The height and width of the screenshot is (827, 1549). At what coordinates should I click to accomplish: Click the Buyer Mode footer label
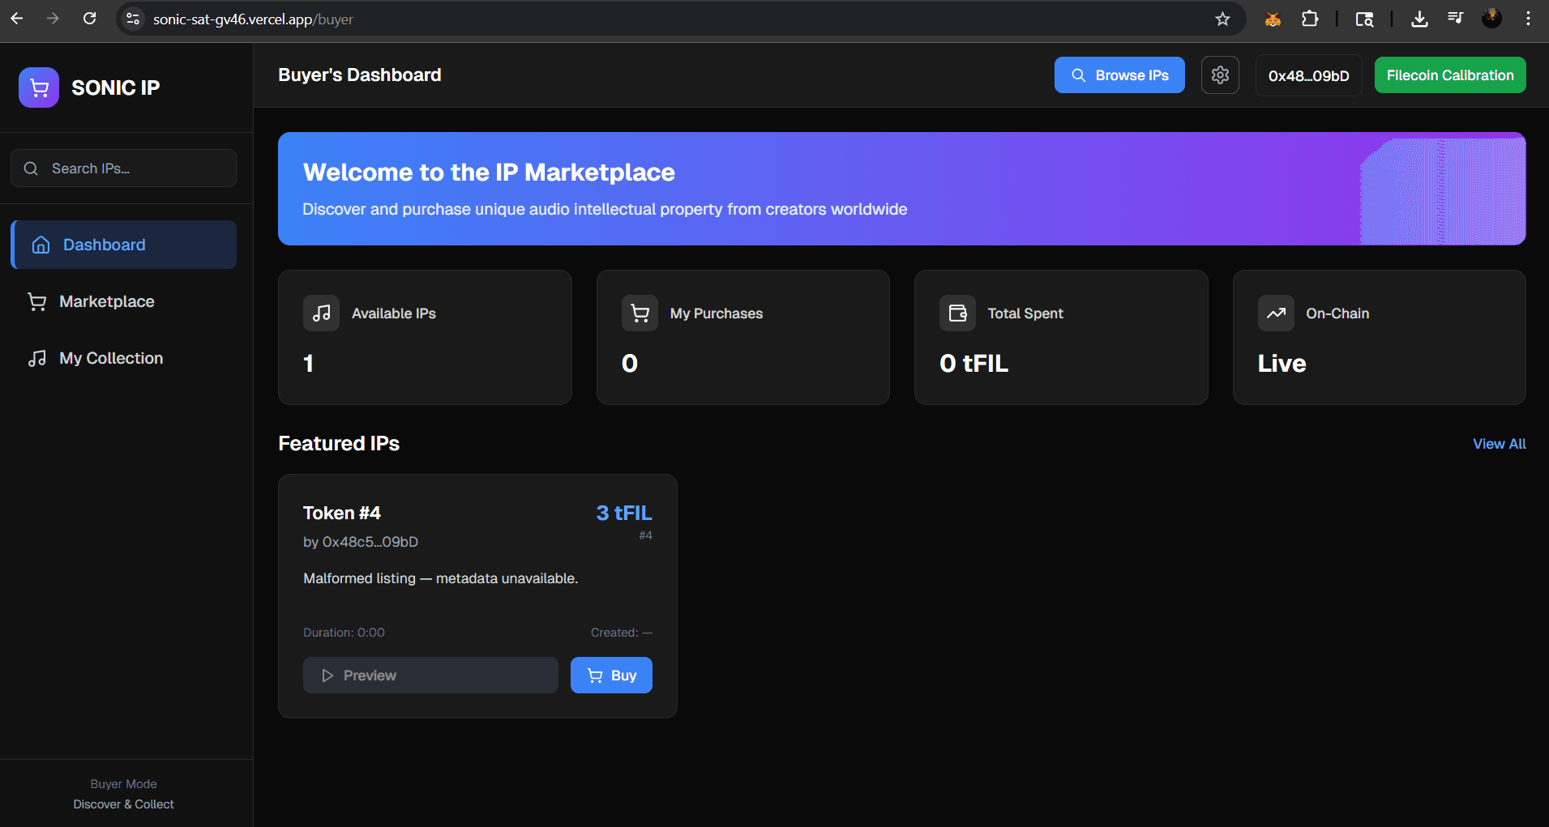pos(123,784)
